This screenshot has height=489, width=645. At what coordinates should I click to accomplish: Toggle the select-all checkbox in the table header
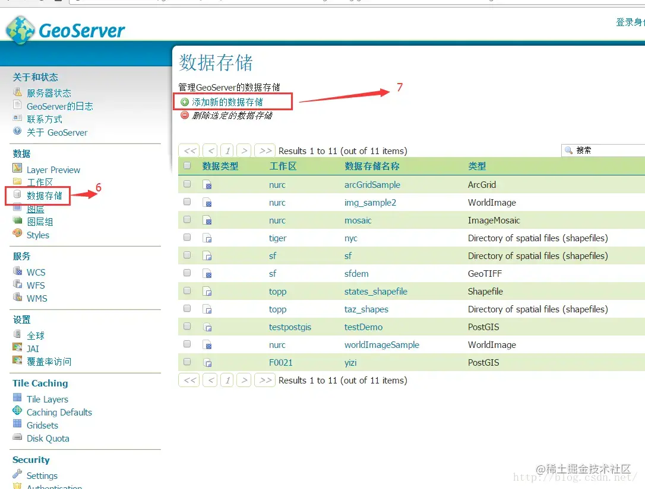click(x=186, y=166)
